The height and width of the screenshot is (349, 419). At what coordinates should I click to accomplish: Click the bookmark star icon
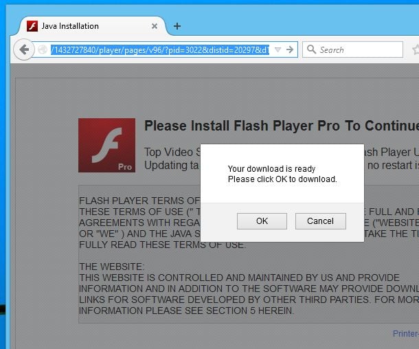416,49
